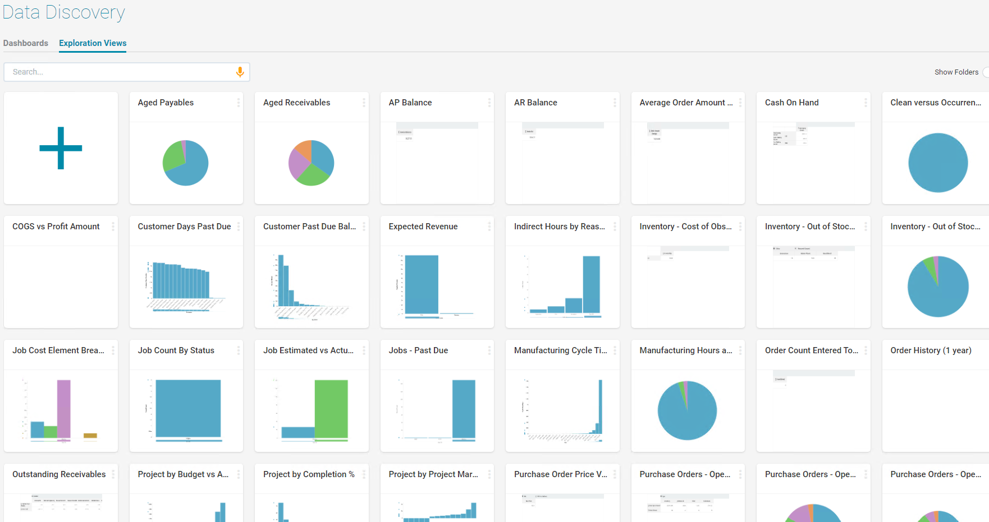This screenshot has width=989, height=522.
Task: Open the Customer Days Past Due bar chart
Action: tap(186, 287)
